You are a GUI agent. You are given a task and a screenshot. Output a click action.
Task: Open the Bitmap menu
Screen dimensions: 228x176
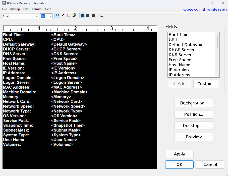tap(15, 9)
